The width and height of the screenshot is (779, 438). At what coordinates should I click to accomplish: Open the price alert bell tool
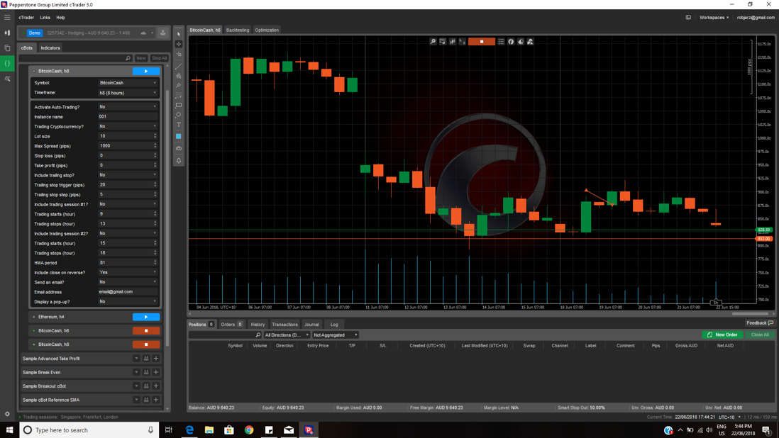[179, 161]
